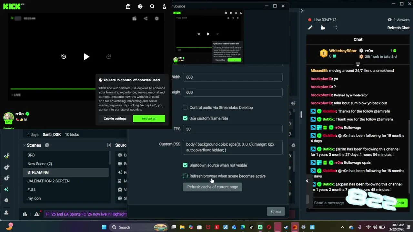Open the Windows Start menu

(104, 227)
